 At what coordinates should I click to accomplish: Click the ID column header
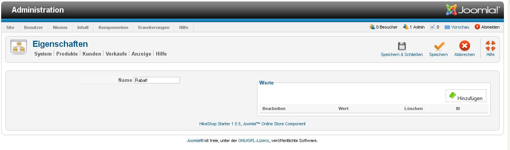(458, 109)
